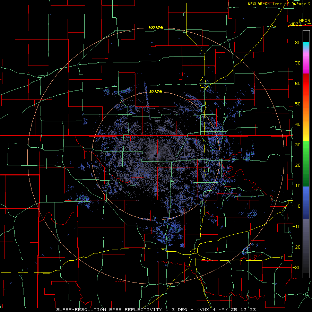Viewport: 312px width, 312px height.
Task: Click the 70 value on the dBZ scale
Action: [x=298, y=63]
